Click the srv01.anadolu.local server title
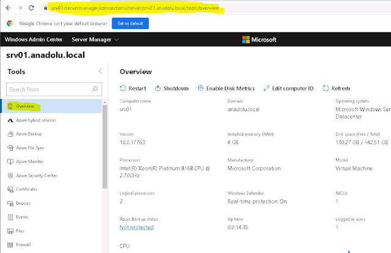Screen dimensions: 391x253 pyautogui.click(x=45, y=55)
